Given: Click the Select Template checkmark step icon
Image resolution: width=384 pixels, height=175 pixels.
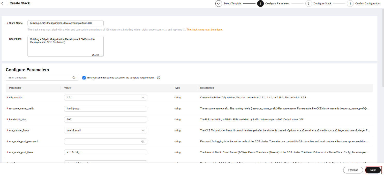Looking at the screenshot, I should tap(219, 4).
